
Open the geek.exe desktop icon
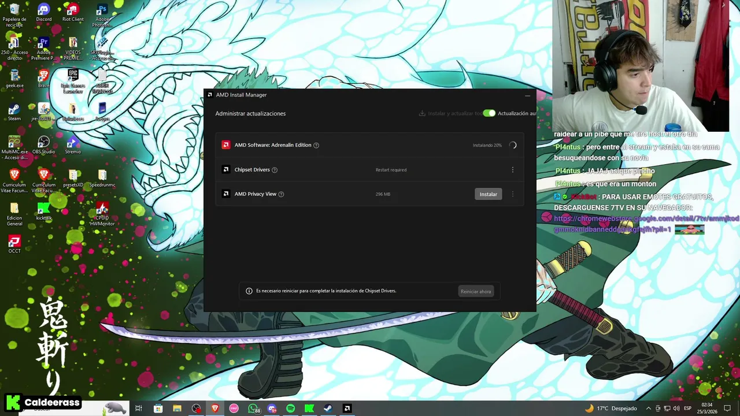(x=14, y=79)
